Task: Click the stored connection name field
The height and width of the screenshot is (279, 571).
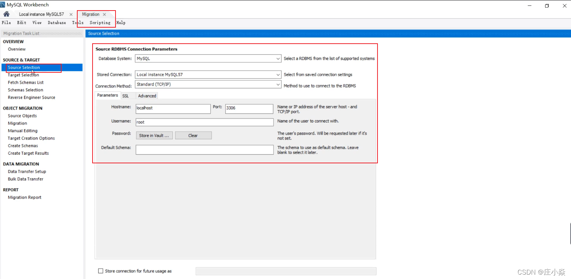Action: (x=286, y=271)
